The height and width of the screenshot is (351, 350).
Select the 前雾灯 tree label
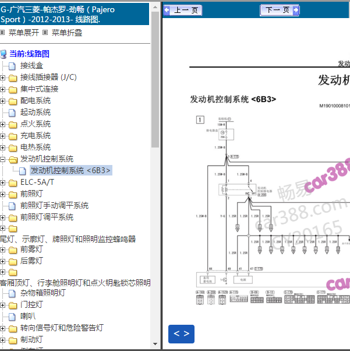click(31, 249)
